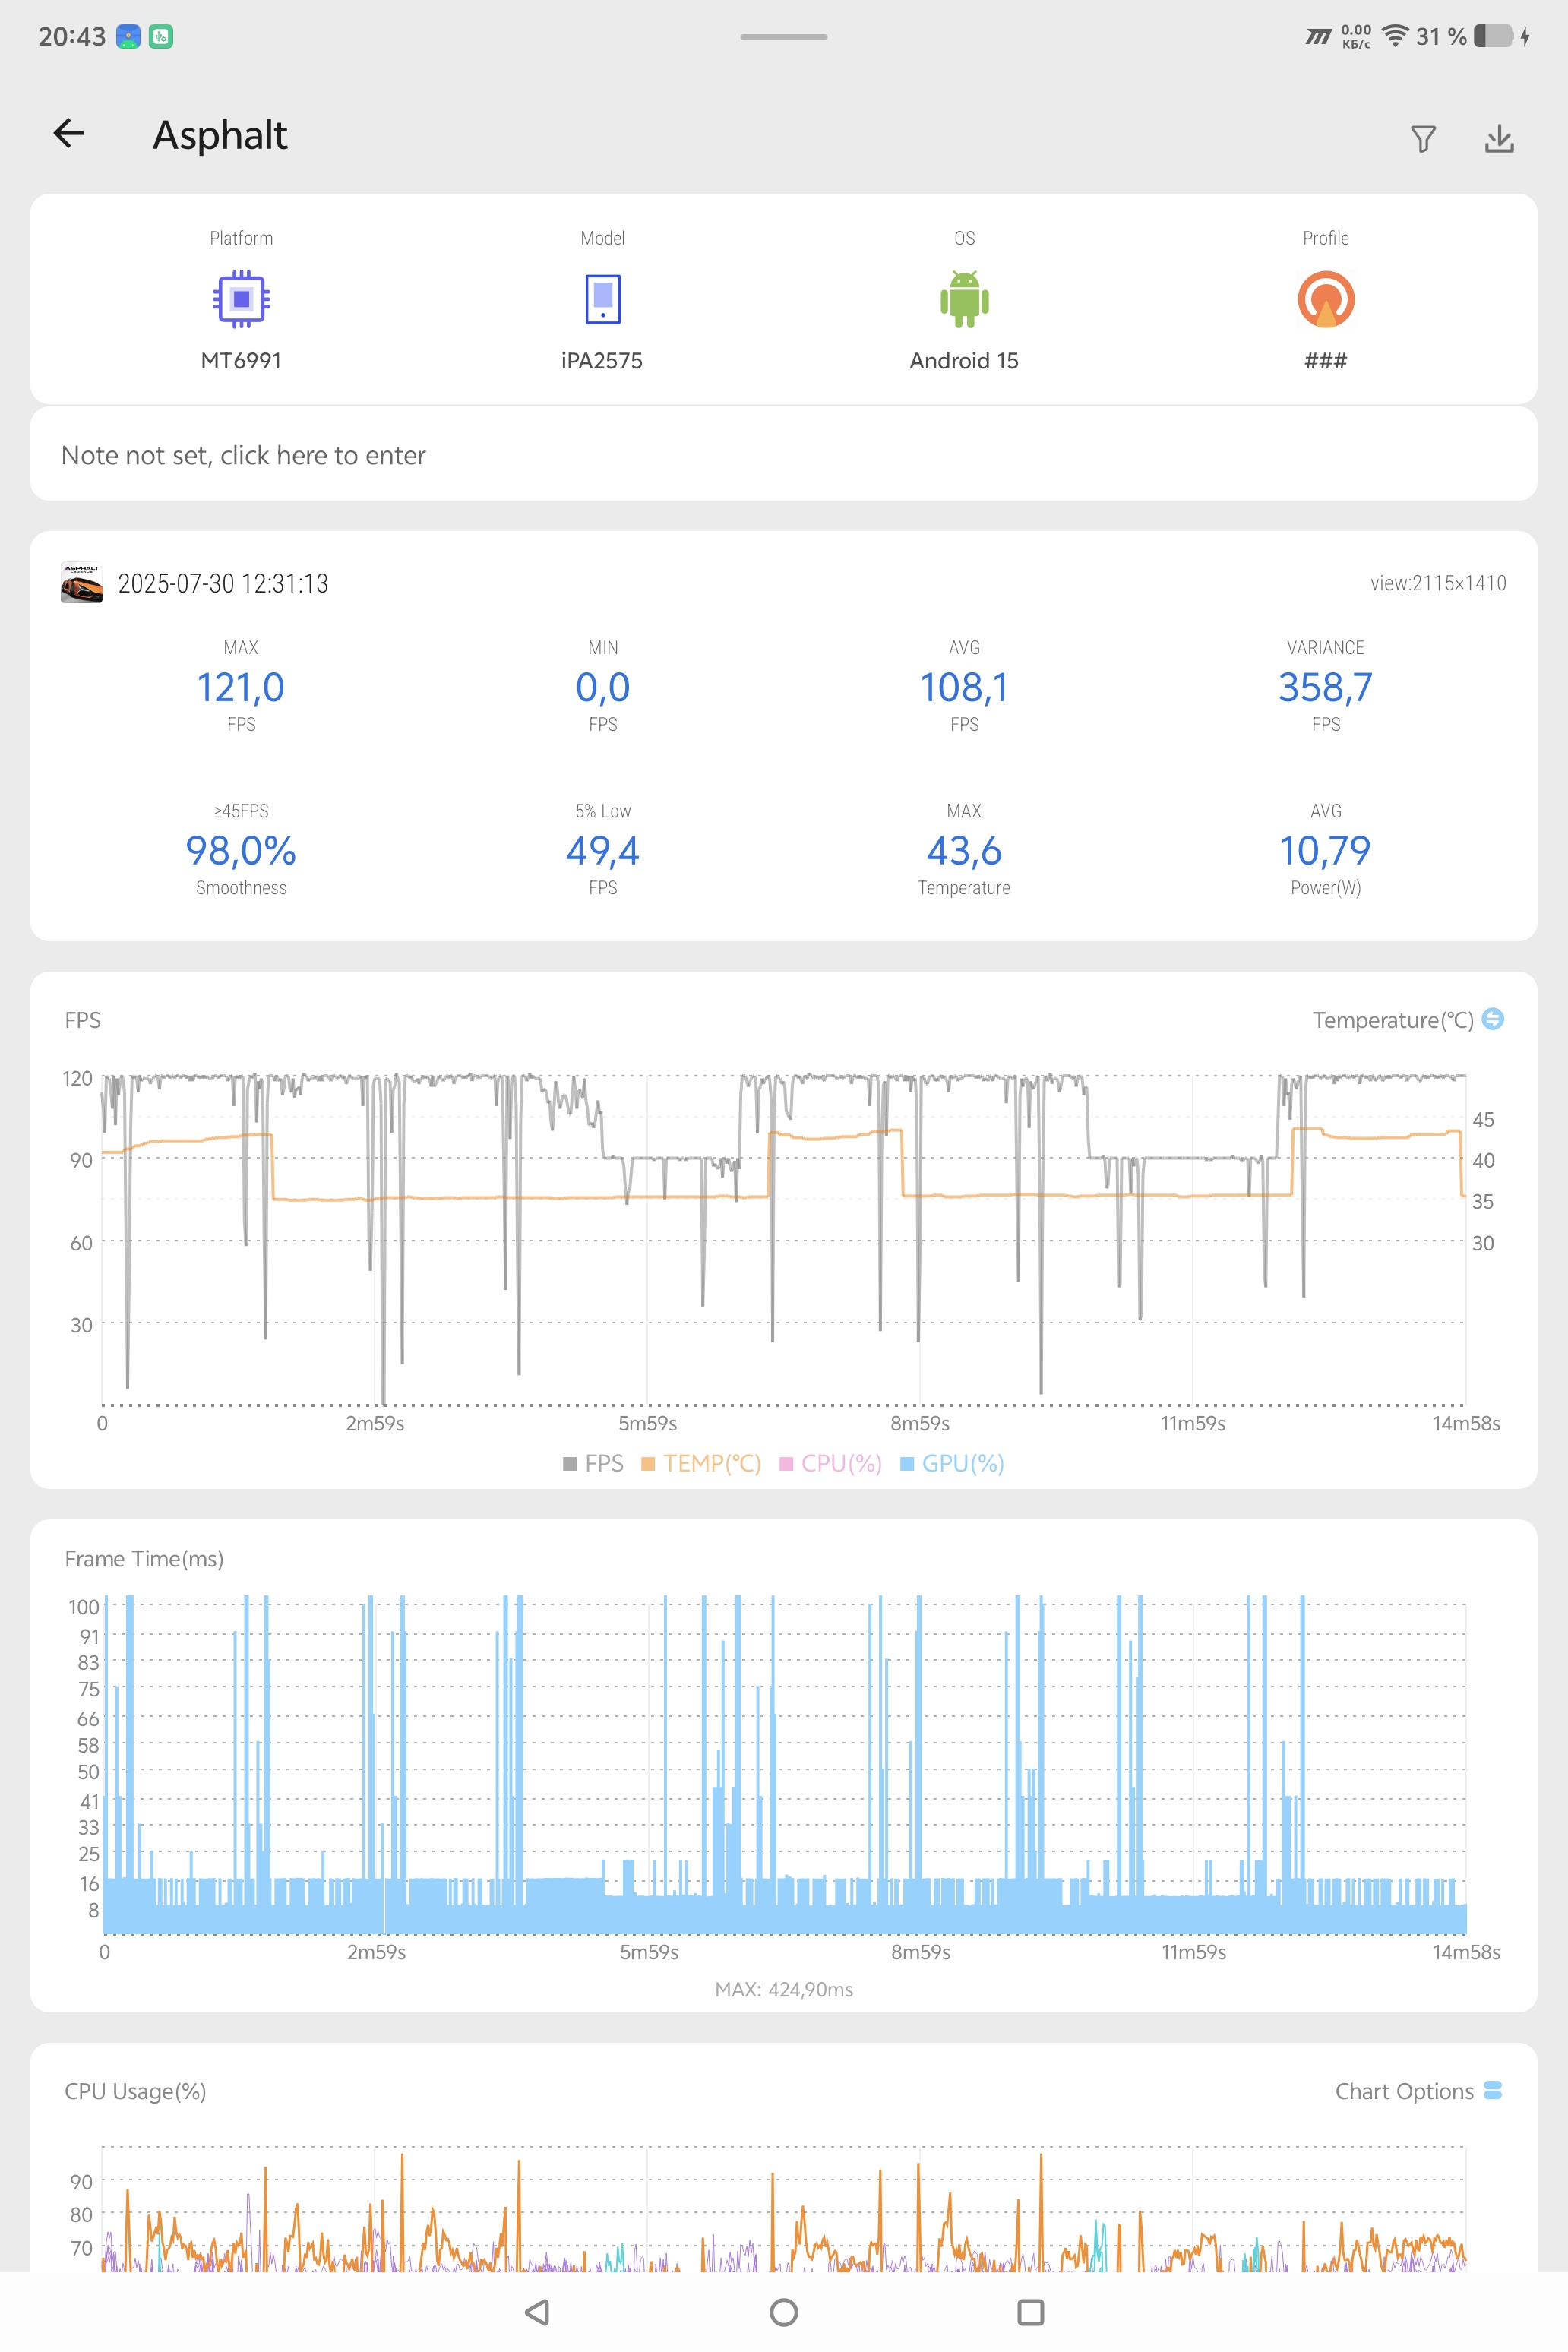Switch the Temperature axis swap icon
Image resolution: width=1568 pixels, height=2352 pixels.
pos(1493,1019)
